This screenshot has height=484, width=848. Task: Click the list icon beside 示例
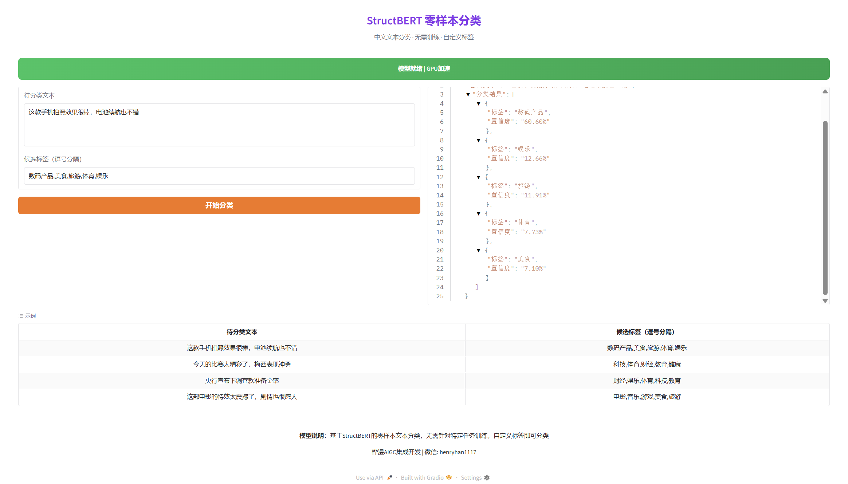pyautogui.click(x=21, y=315)
